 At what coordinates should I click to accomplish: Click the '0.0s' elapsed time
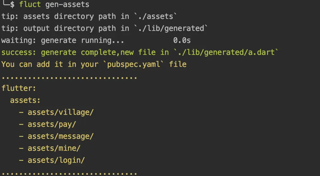click(182, 40)
